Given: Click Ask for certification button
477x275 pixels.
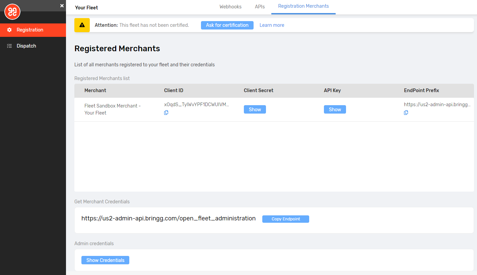Looking at the screenshot, I should coord(227,25).
